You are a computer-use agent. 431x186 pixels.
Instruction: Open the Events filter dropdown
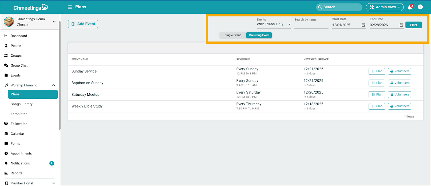(x=273, y=24)
